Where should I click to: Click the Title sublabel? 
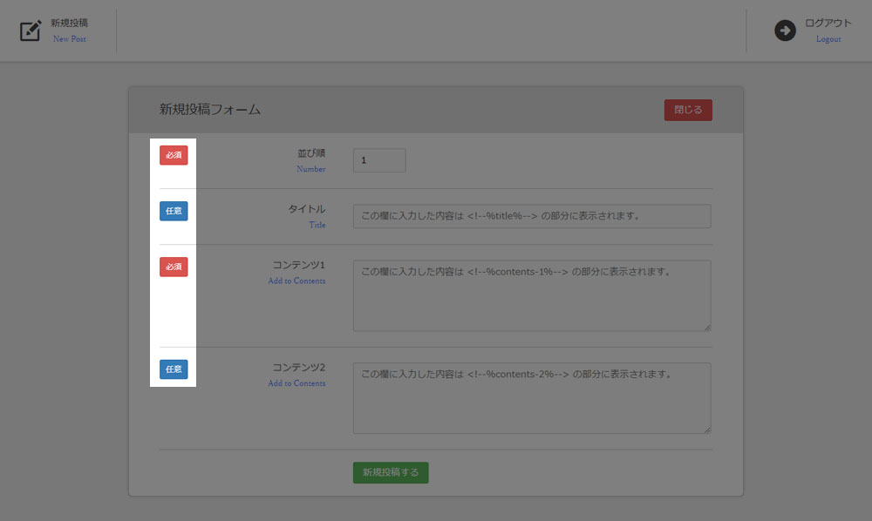tap(317, 225)
